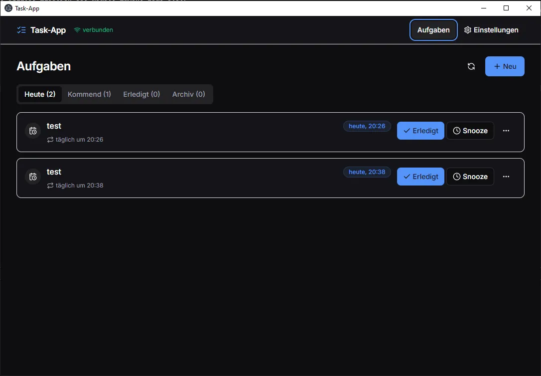The height and width of the screenshot is (376, 541).
Task: Click the heute, 20:26 due badge
Action: [x=367, y=126]
